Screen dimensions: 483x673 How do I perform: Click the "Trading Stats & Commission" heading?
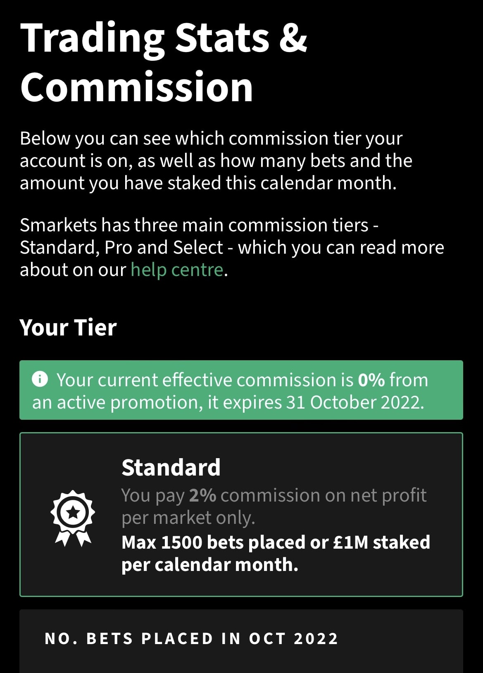point(164,62)
